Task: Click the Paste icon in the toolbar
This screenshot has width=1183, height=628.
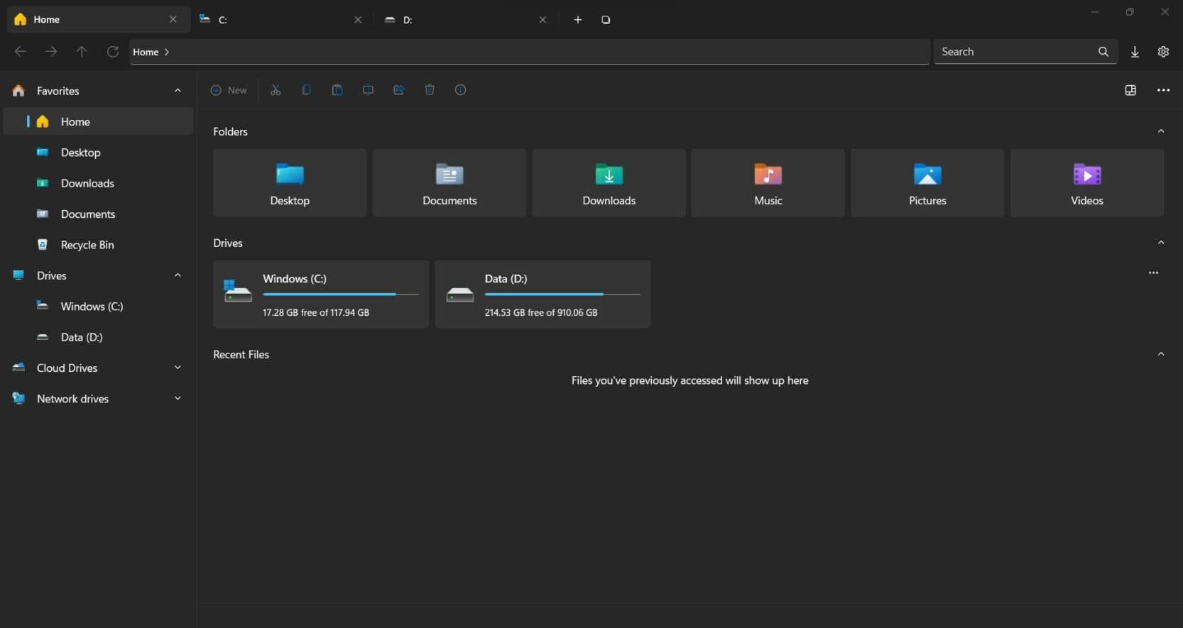Action: [337, 90]
